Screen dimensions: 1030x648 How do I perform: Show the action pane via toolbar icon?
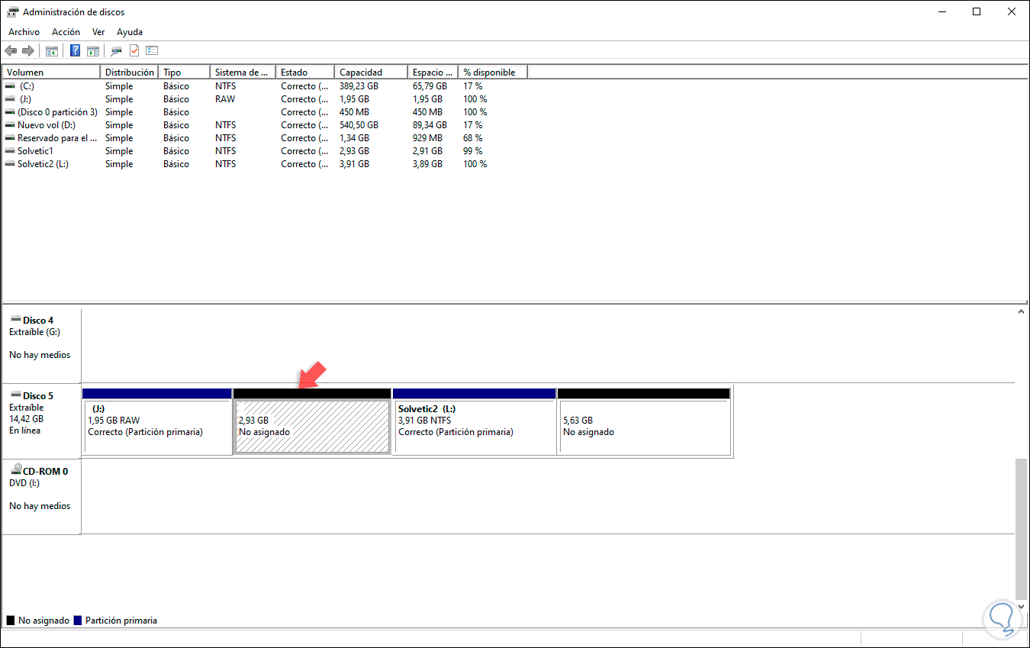pyautogui.click(x=93, y=50)
